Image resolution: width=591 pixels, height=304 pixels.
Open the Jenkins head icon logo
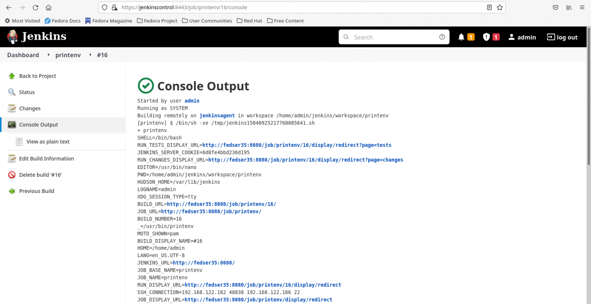tap(12, 36)
